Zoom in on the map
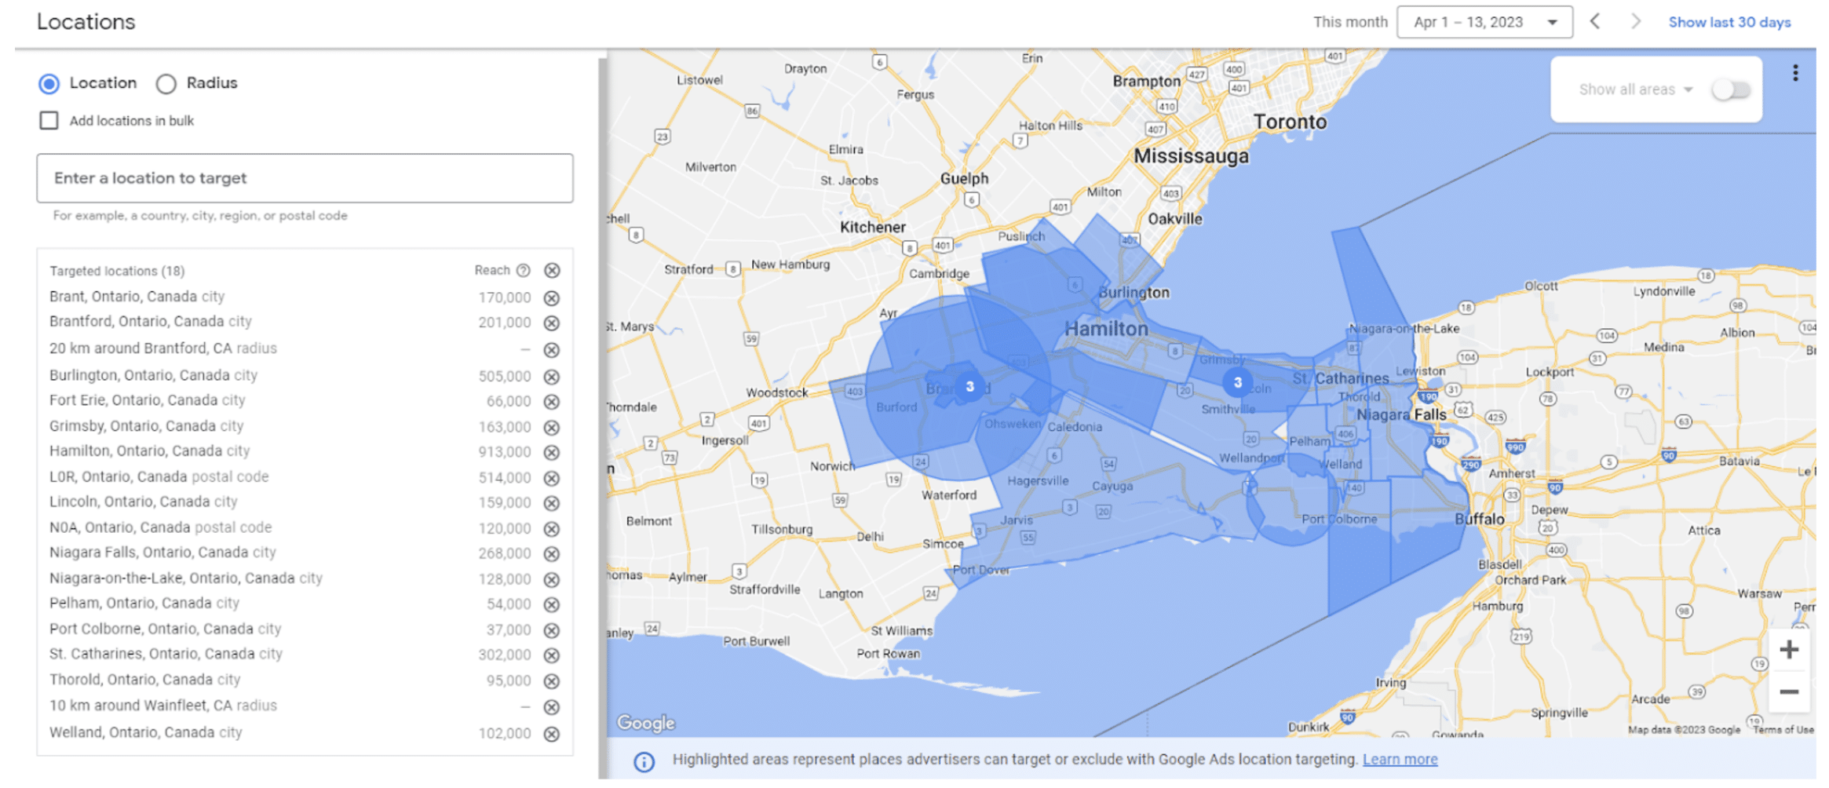1829x788 pixels. coord(1789,650)
